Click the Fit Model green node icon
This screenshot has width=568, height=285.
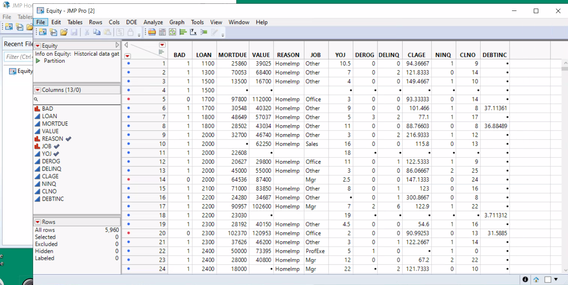point(204,32)
